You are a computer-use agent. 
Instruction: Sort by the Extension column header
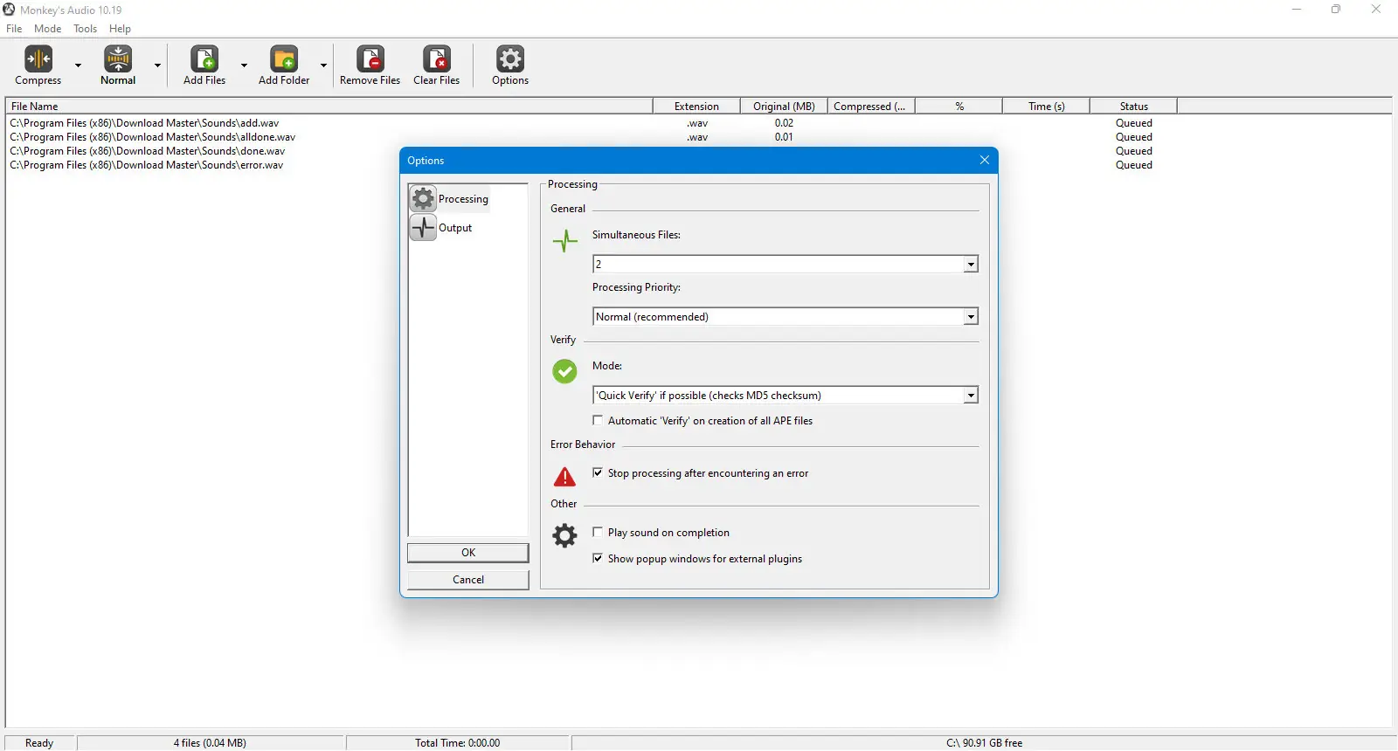(696, 107)
